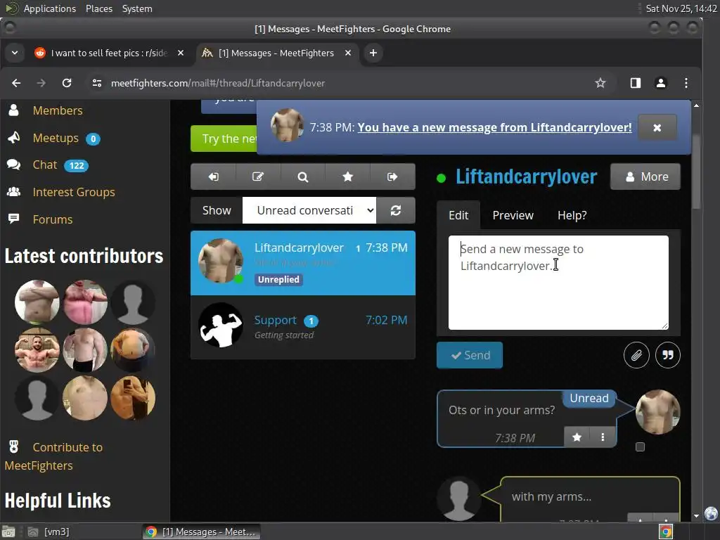Dismiss the new message notification banner

tap(657, 128)
